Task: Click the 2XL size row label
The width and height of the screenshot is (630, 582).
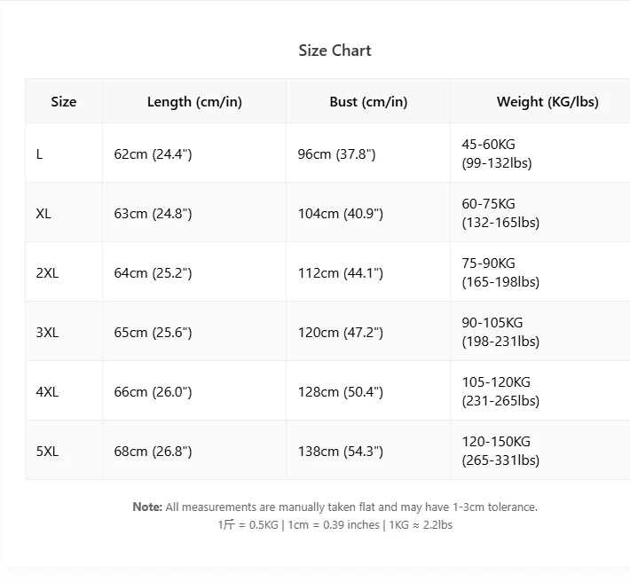Action: click(x=47, y=272)
